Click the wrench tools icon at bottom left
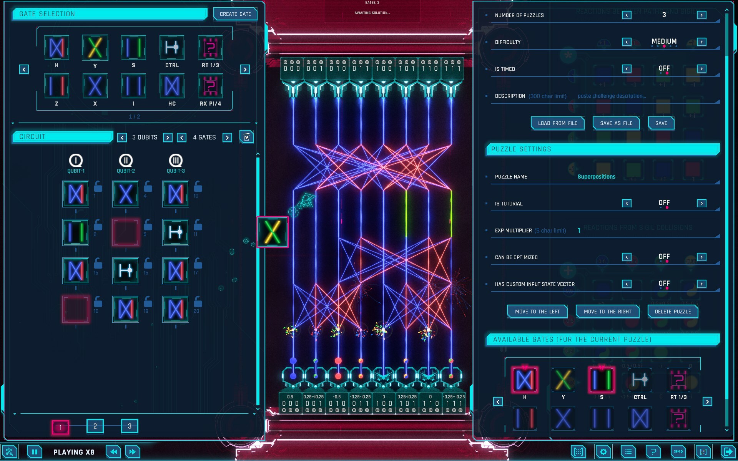The image size is (738, 461). pyautogui.click(x=10, y=452)
